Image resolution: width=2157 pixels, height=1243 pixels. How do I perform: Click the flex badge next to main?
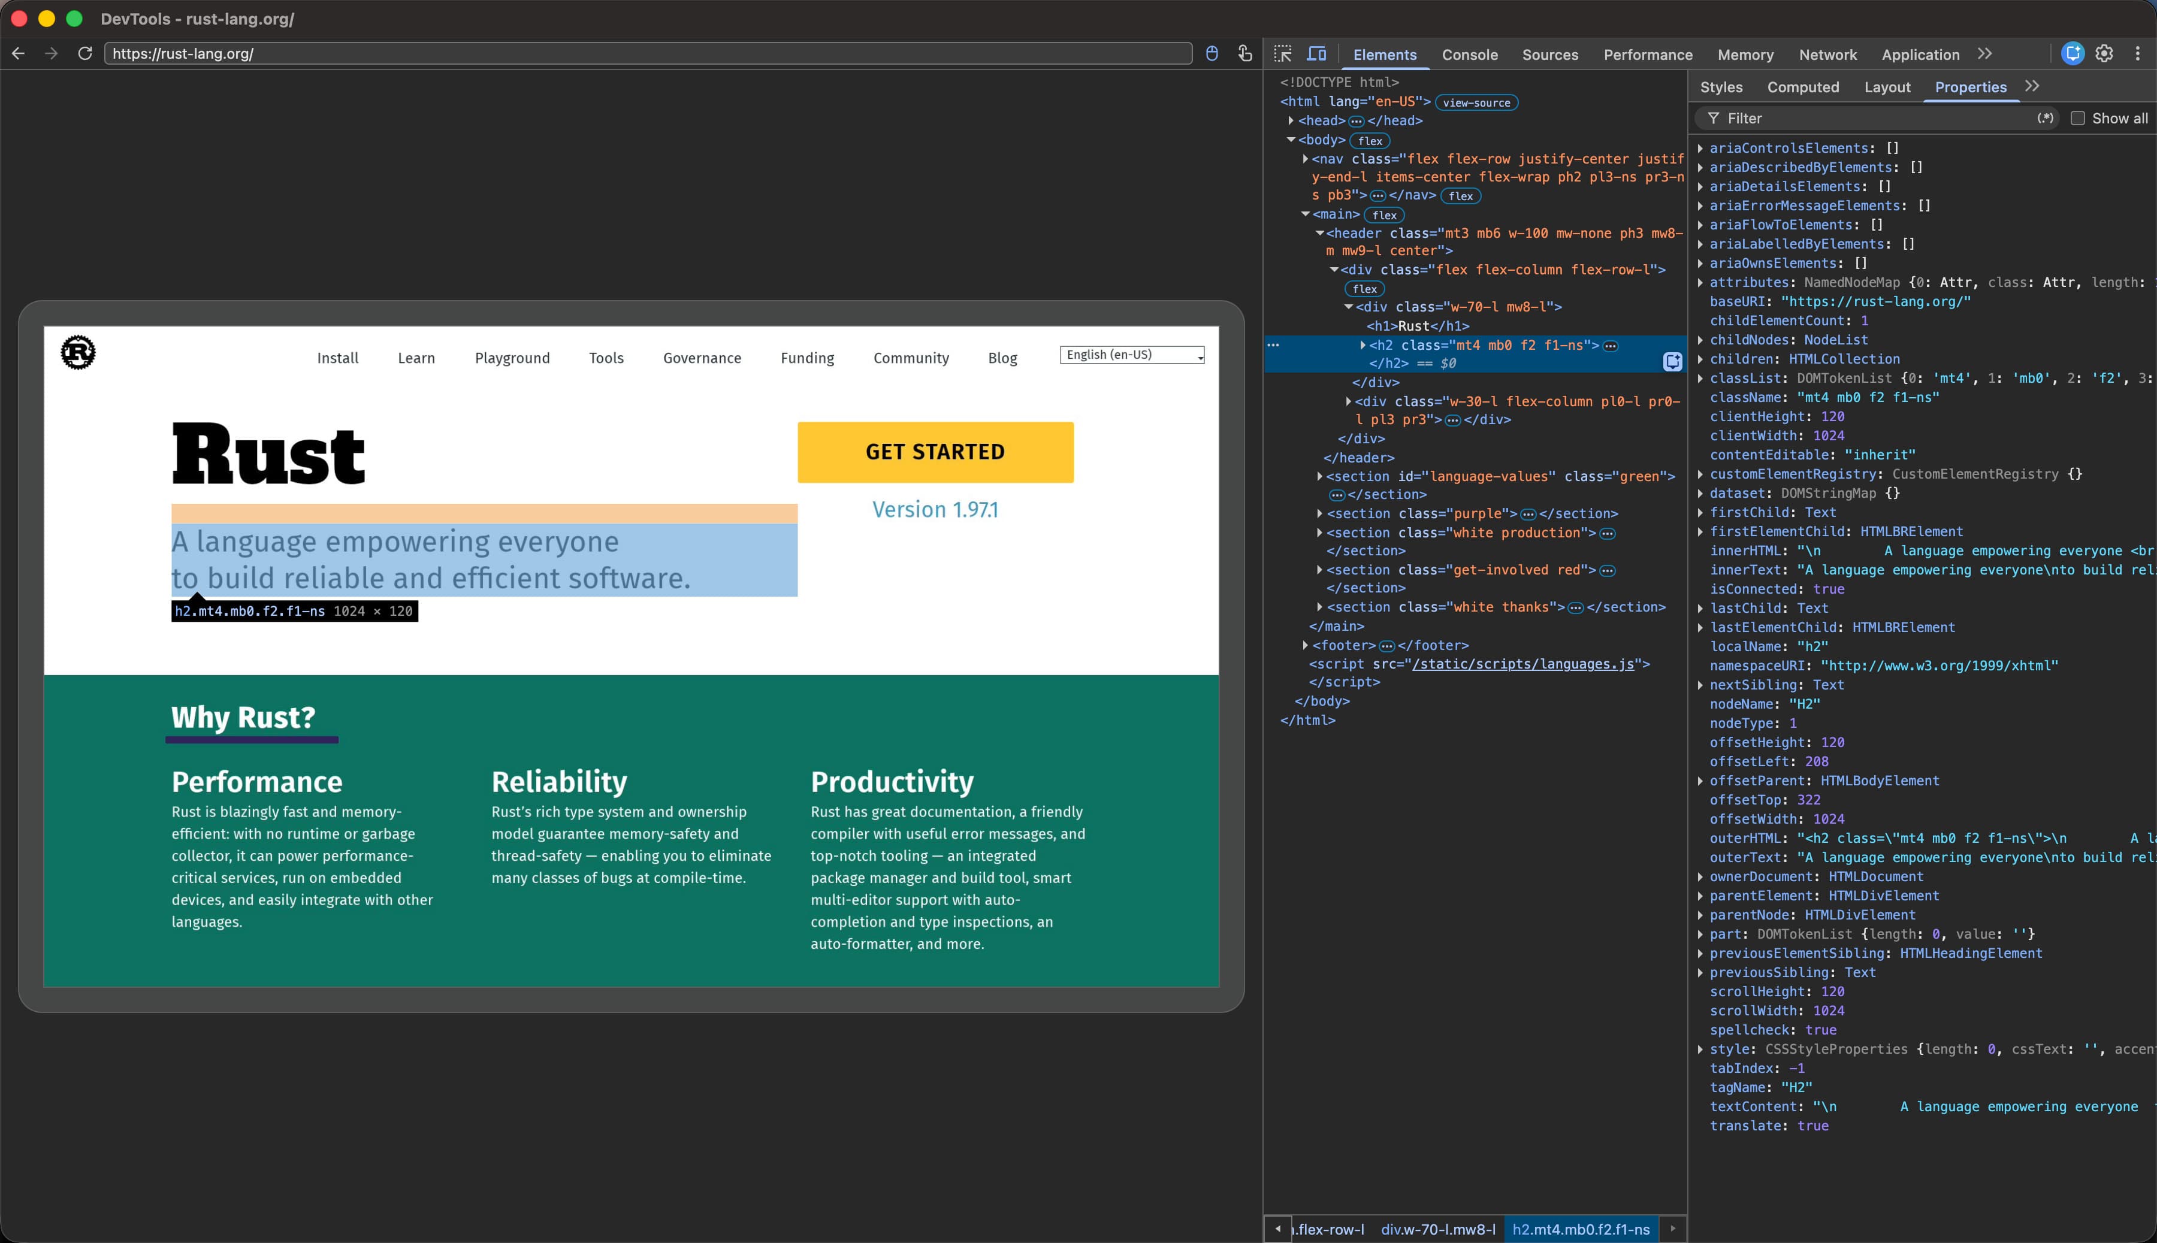pos(1384,215)
